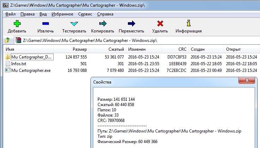Click the Копировать arrow icon
This screenshot has height=148, width=260.
click(x=103, y=24)
